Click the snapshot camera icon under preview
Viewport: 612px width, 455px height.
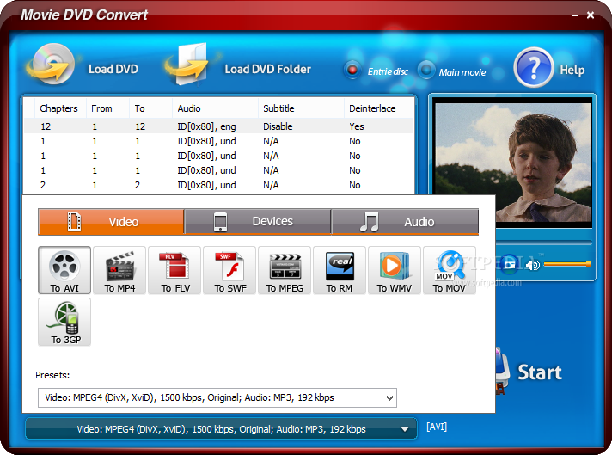509,264
